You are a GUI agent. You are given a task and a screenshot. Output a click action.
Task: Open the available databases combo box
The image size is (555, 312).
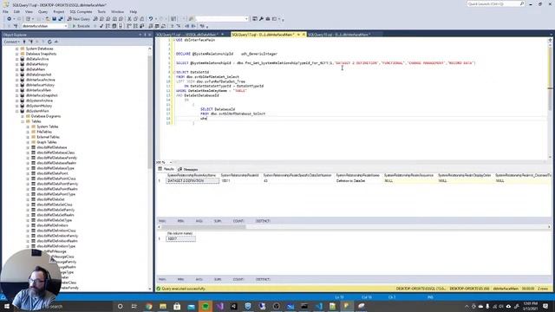44,26
